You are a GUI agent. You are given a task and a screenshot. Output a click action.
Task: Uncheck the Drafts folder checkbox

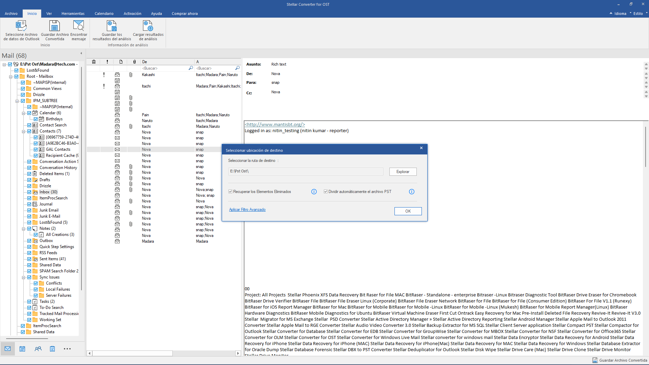[x=29, y=180]
